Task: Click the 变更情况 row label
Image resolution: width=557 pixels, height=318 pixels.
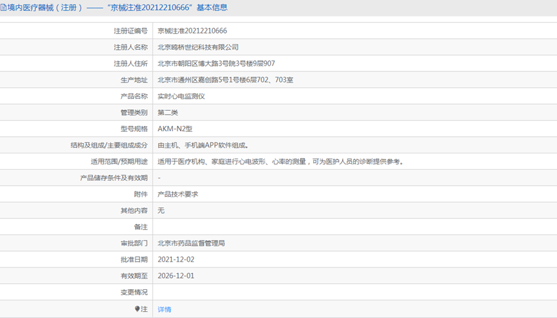Action: (x=134, y=292)
